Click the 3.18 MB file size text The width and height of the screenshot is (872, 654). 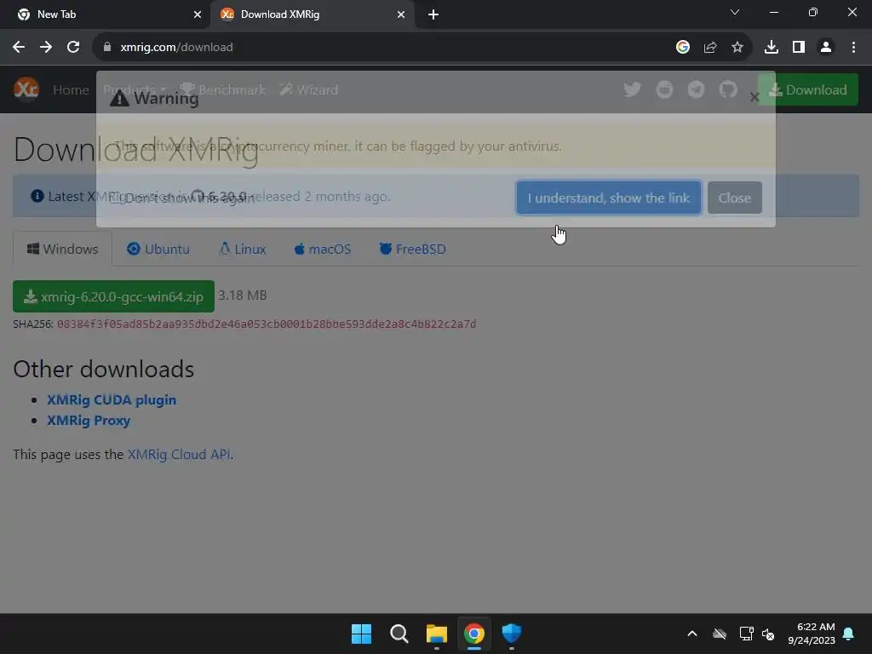243,295
